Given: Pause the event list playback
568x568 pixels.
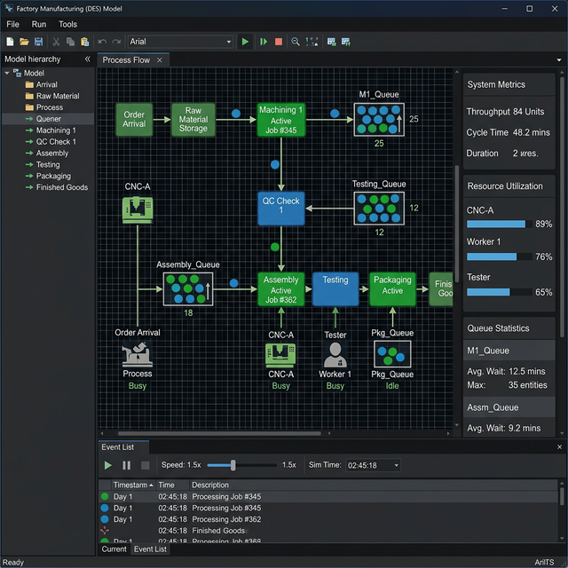Looking at the screenshot, I should pyautogui.click(x=126, y=465).
